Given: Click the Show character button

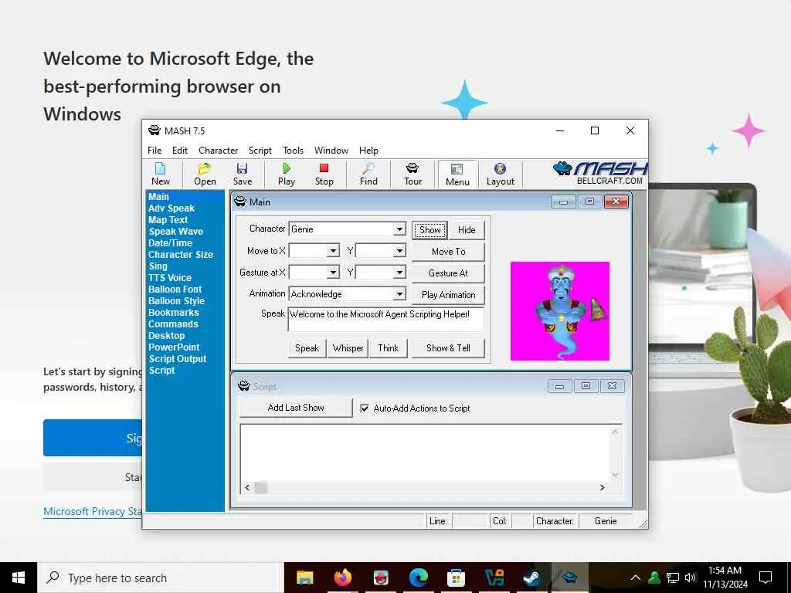Looking at the screenshot, I should pyautogui.click(x=429, y=230).
